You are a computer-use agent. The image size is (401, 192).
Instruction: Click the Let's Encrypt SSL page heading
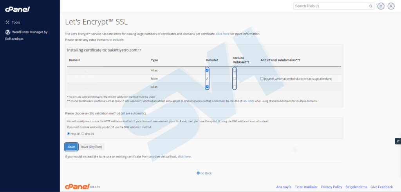pos(96,22)
